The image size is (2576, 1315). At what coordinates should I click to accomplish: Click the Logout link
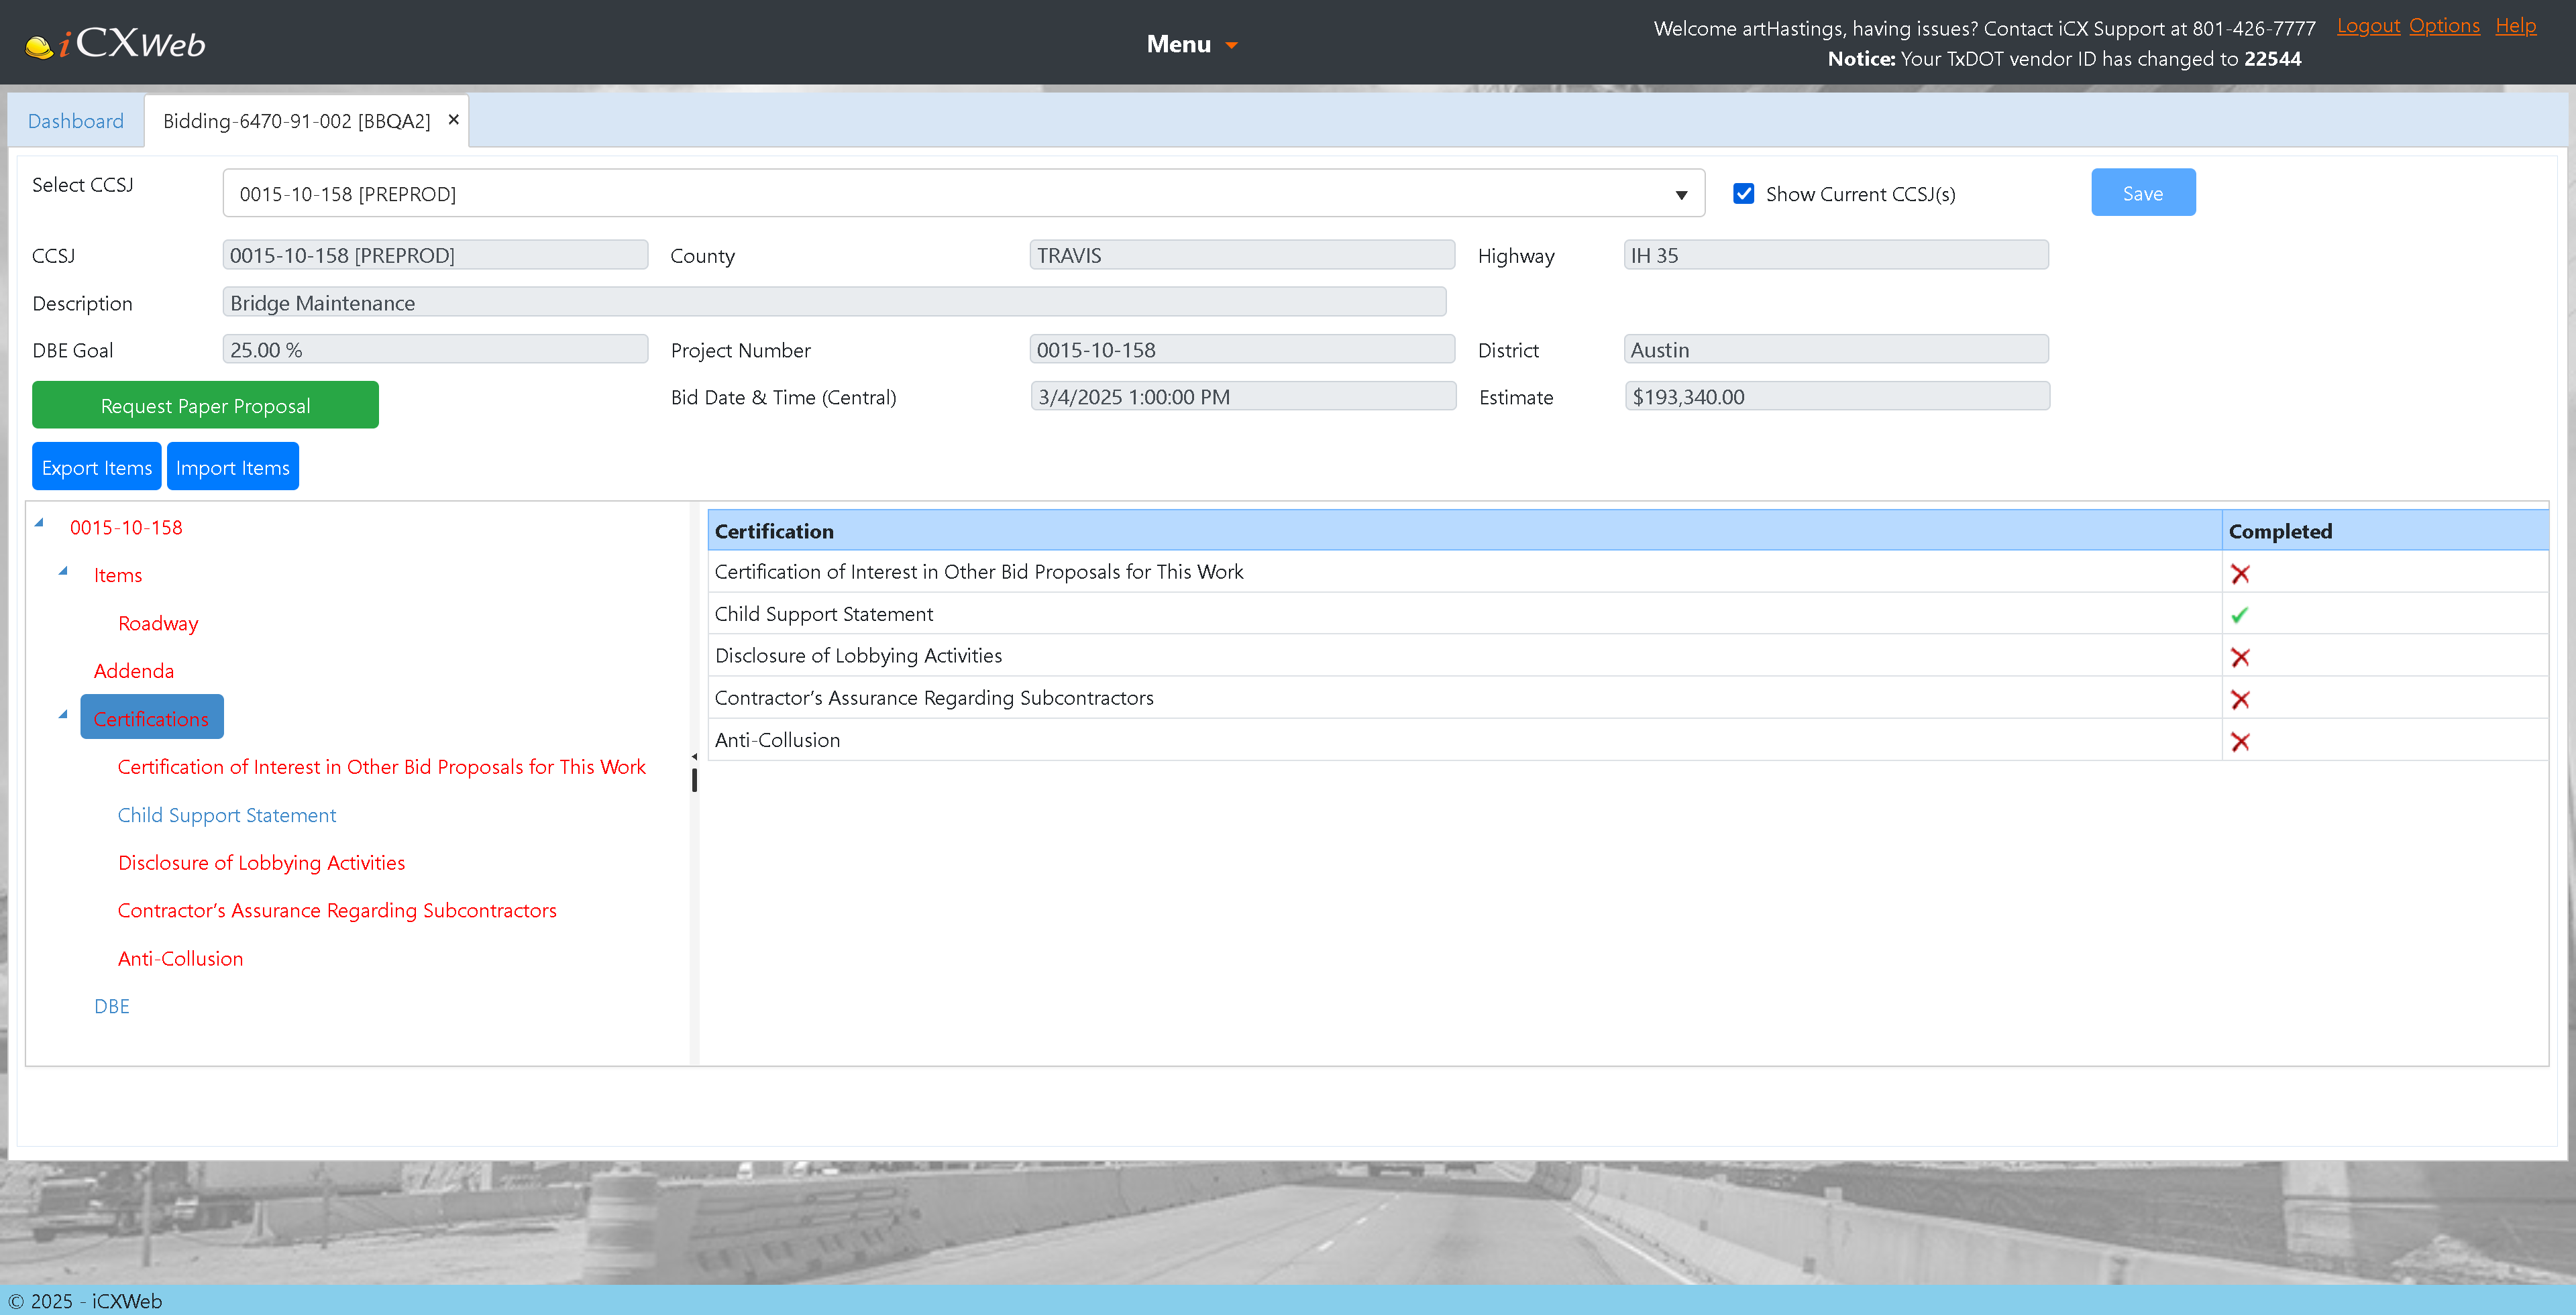click(2368, 26)
